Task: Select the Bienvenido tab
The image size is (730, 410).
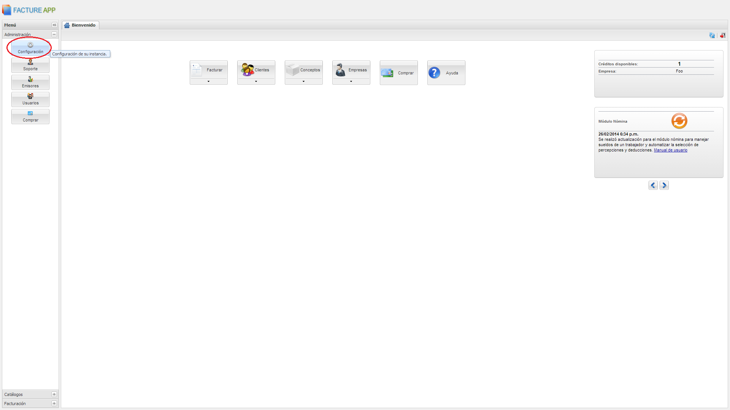Action: (80, 25)
